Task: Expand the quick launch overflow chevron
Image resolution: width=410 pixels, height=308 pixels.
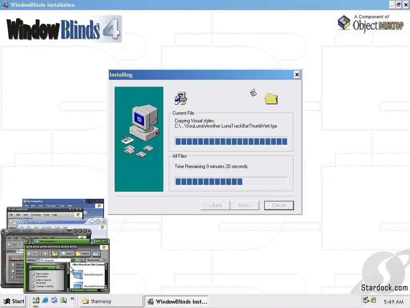Action: (x=72, y=298)
